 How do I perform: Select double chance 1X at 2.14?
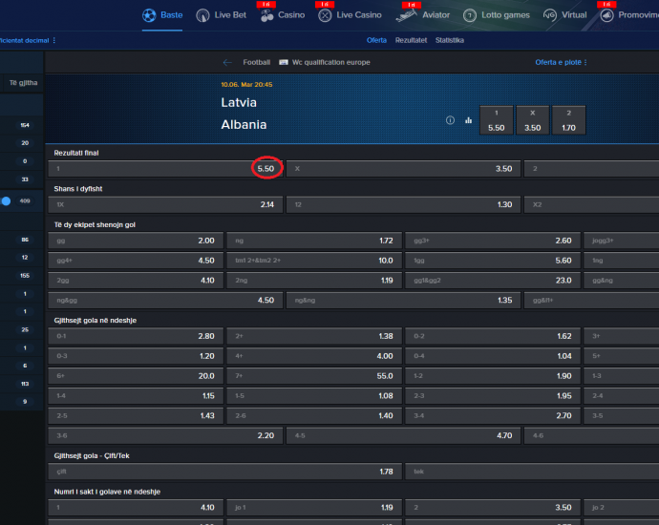point(165,204)
